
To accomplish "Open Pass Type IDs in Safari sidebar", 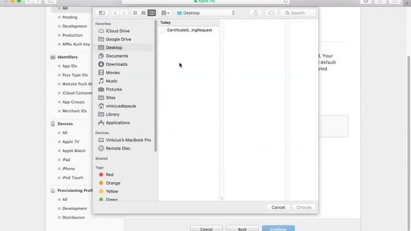I will 75,75.
